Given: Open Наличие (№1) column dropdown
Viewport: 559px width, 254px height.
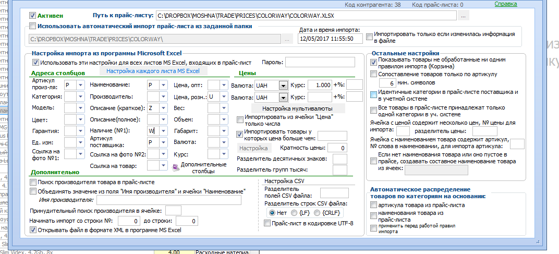Looking at the screenshot, I should (x=163, y=131).
